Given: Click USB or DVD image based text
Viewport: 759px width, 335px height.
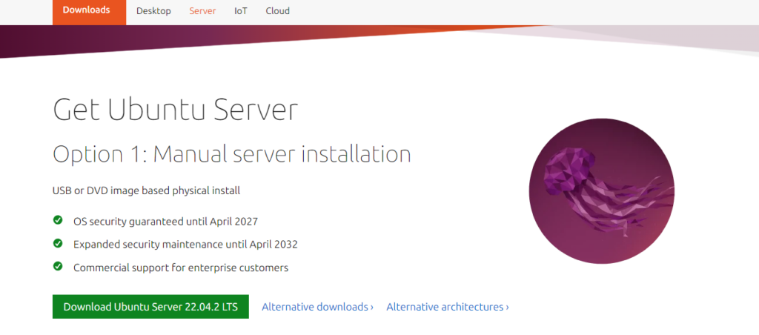Looking at the screenshot, I should (x=146, y=190).
